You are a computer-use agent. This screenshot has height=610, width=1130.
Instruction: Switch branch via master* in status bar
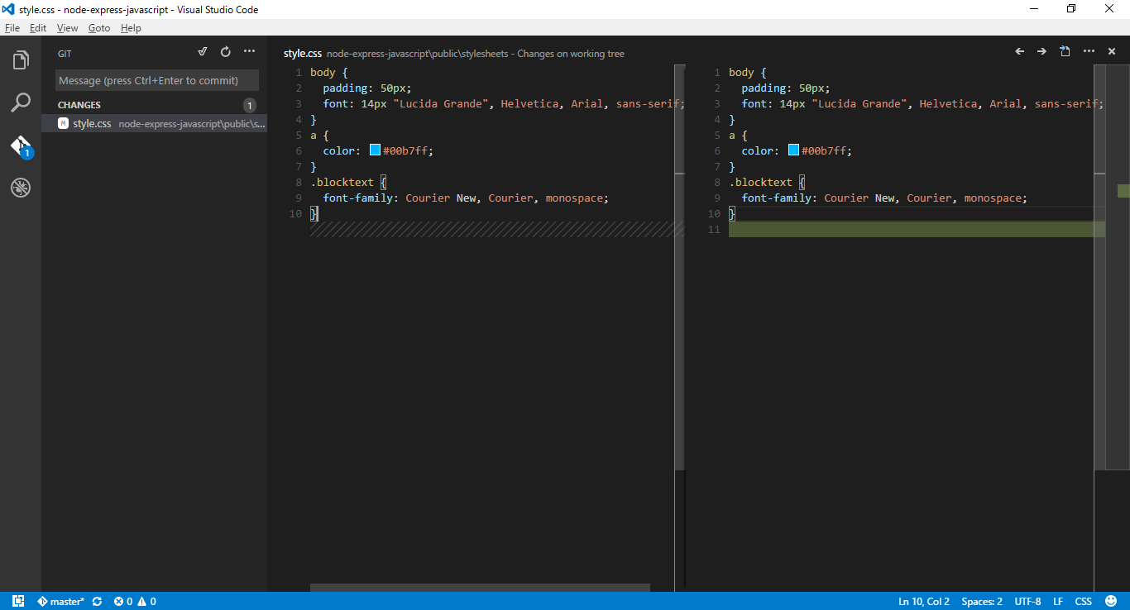pyautogui.click(x=60, y=602)
